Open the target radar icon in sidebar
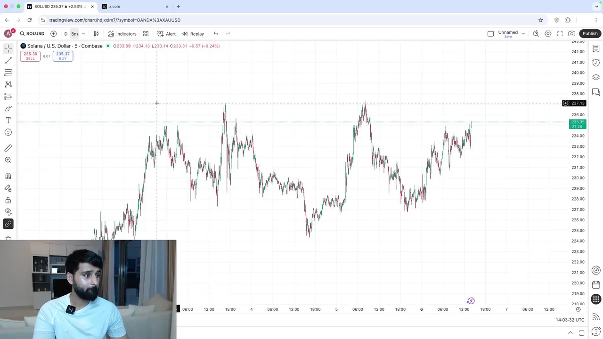 click(x=596, y=270)
